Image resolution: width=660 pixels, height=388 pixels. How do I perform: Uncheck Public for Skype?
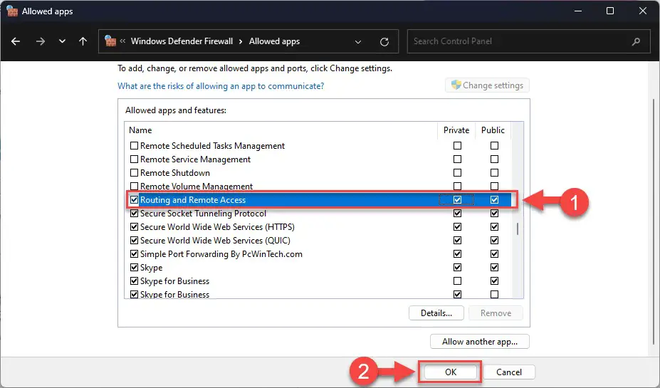pos(494,267)
